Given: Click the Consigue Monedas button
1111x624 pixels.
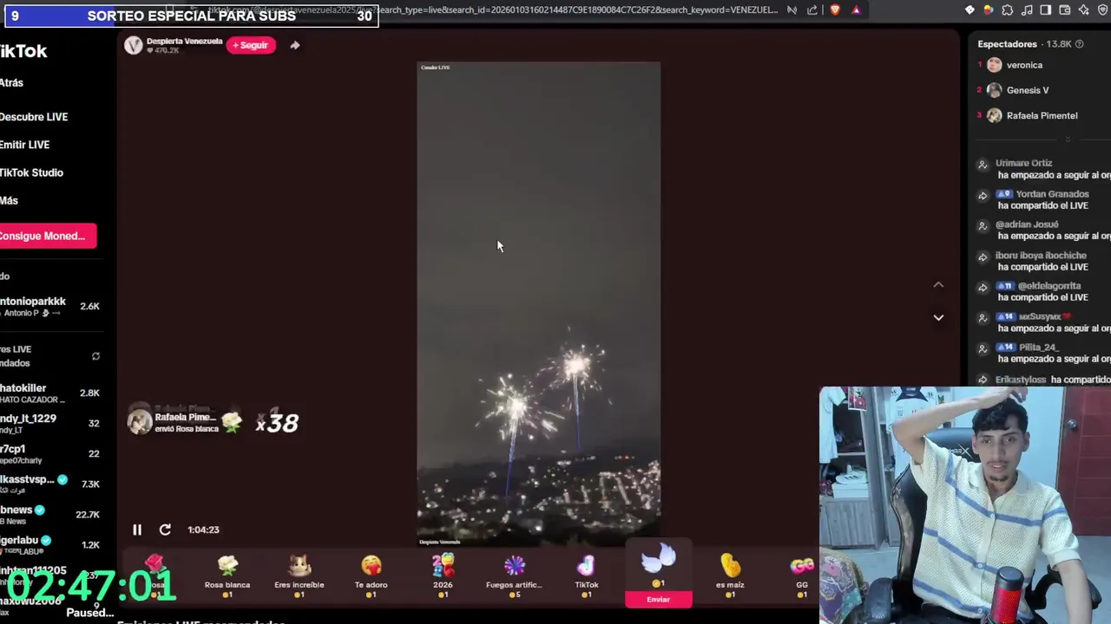Looking at the screenshot, I should [47, 236].
